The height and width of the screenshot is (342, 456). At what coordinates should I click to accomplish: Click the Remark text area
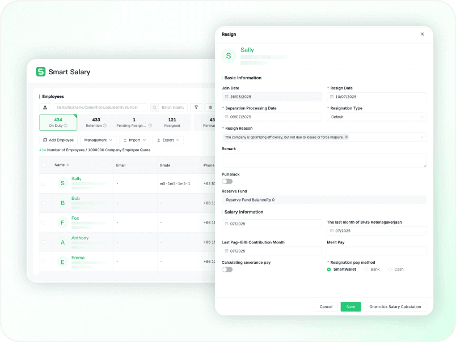point(324,160)
